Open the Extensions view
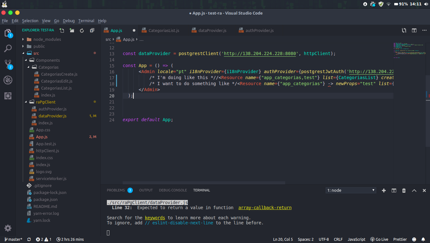This screenshot has height=243, width=430. point(8,96)
